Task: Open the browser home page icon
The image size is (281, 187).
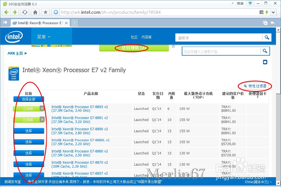Action: pyautogui.click(x=35, y=12)
